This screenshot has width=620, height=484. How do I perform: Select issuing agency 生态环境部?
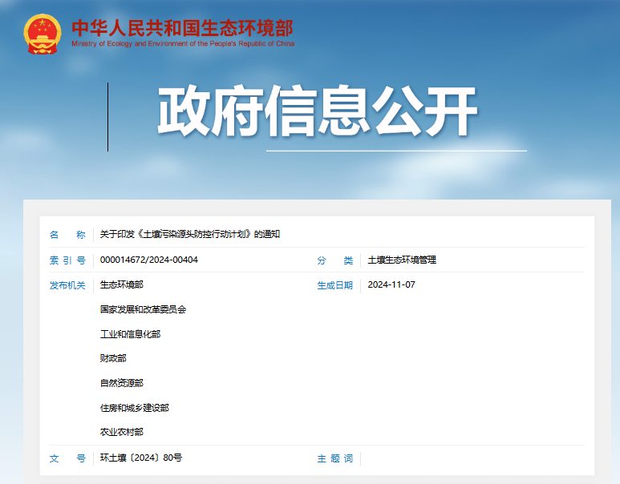click(121, 284)
